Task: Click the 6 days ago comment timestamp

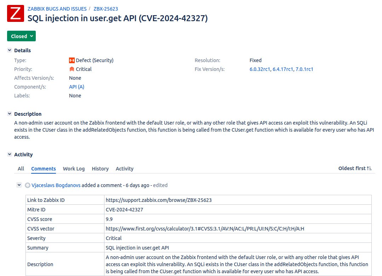Action: (x=137, y=185)
